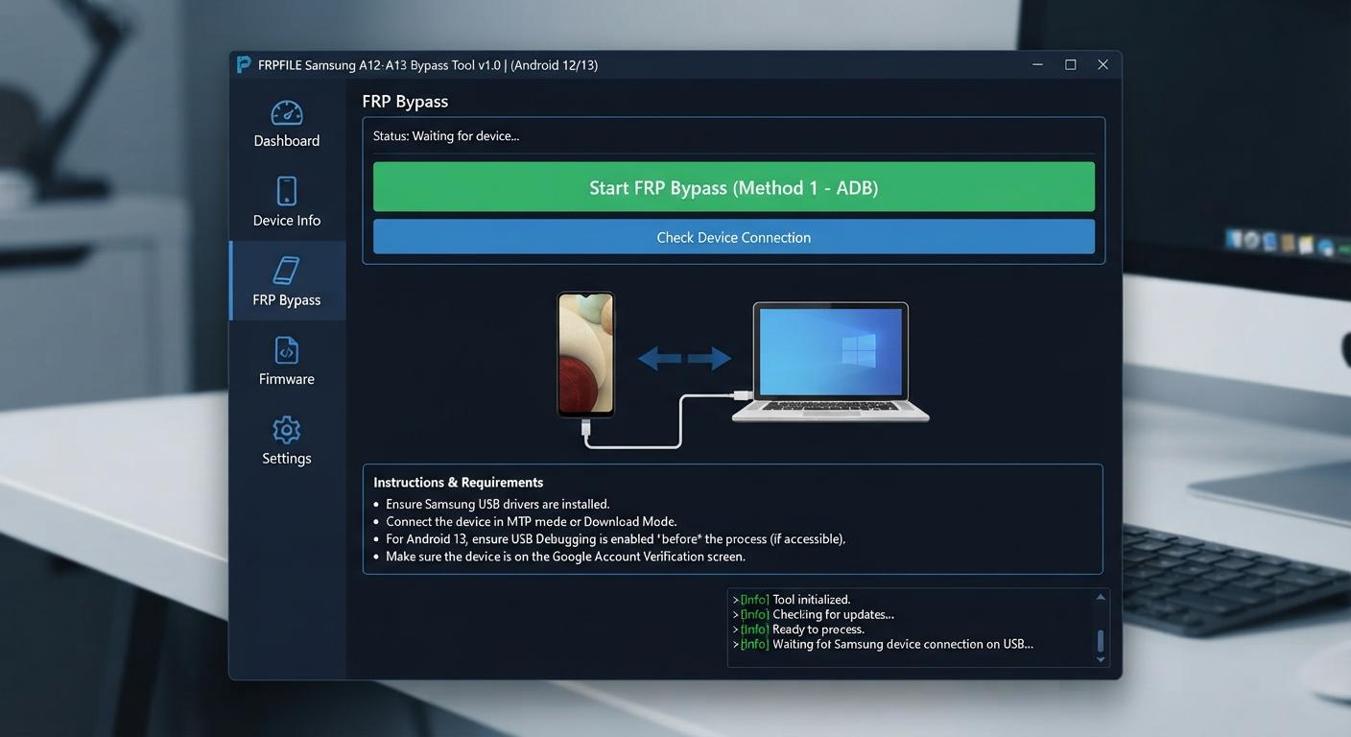Click the 'For Android 13, ensure USB Debugging' line
The image size is (1351, 737).
click(x=615, y=539)
